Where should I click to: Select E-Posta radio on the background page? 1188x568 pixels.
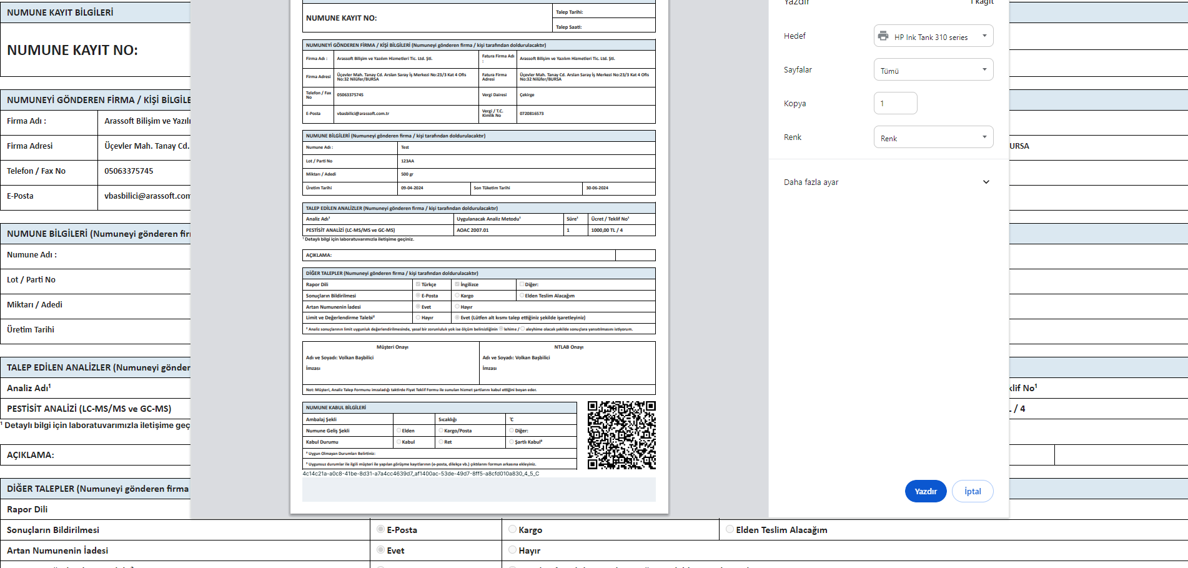380,529
